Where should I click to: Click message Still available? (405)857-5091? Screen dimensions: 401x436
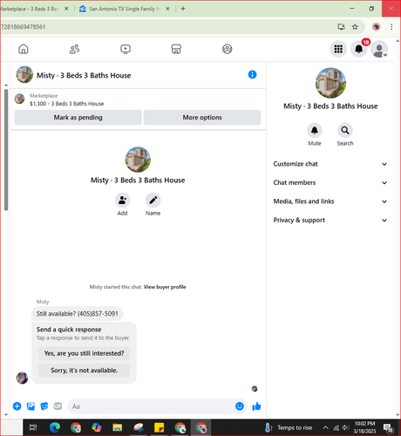pos(78,314)
